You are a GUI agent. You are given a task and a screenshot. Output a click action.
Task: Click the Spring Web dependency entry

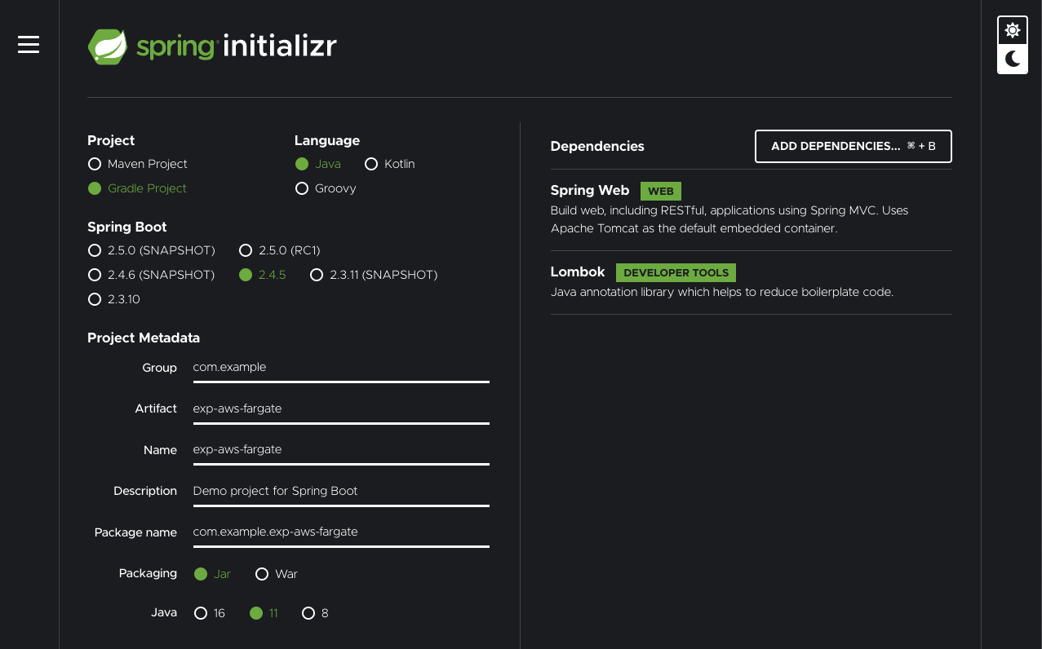point(752,210)
